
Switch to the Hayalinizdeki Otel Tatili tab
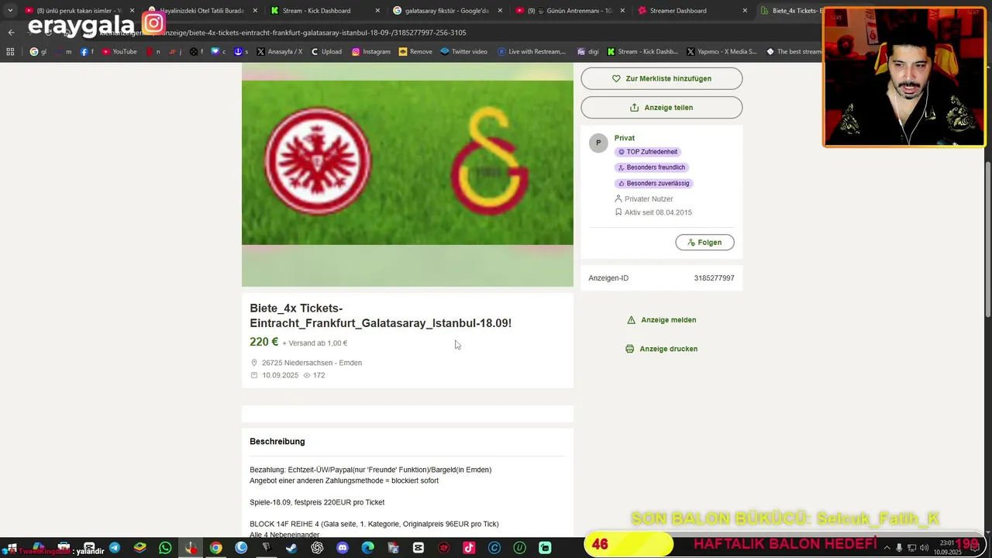(201, 11)
